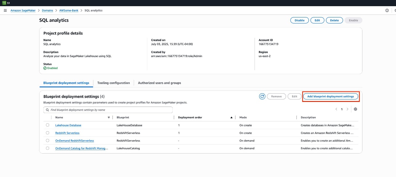Click the LakeHouseDatabase blueprint cell
Screen dimensions: 396x177
[x=129, y=125]
